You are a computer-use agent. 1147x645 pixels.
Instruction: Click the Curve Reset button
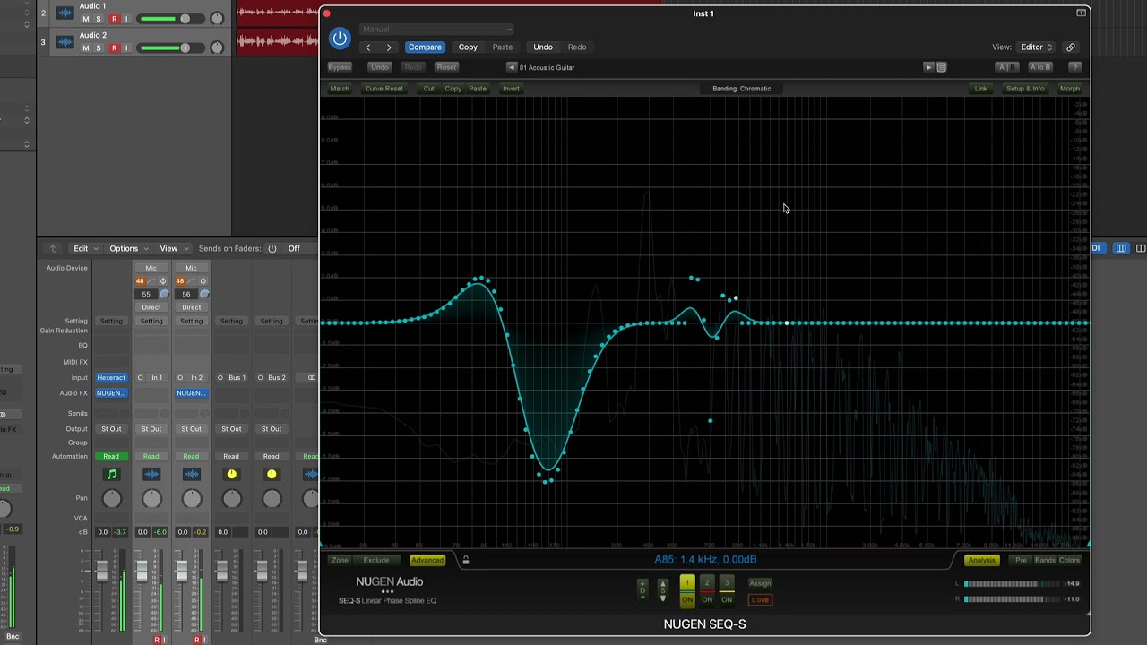coord(384,89)
